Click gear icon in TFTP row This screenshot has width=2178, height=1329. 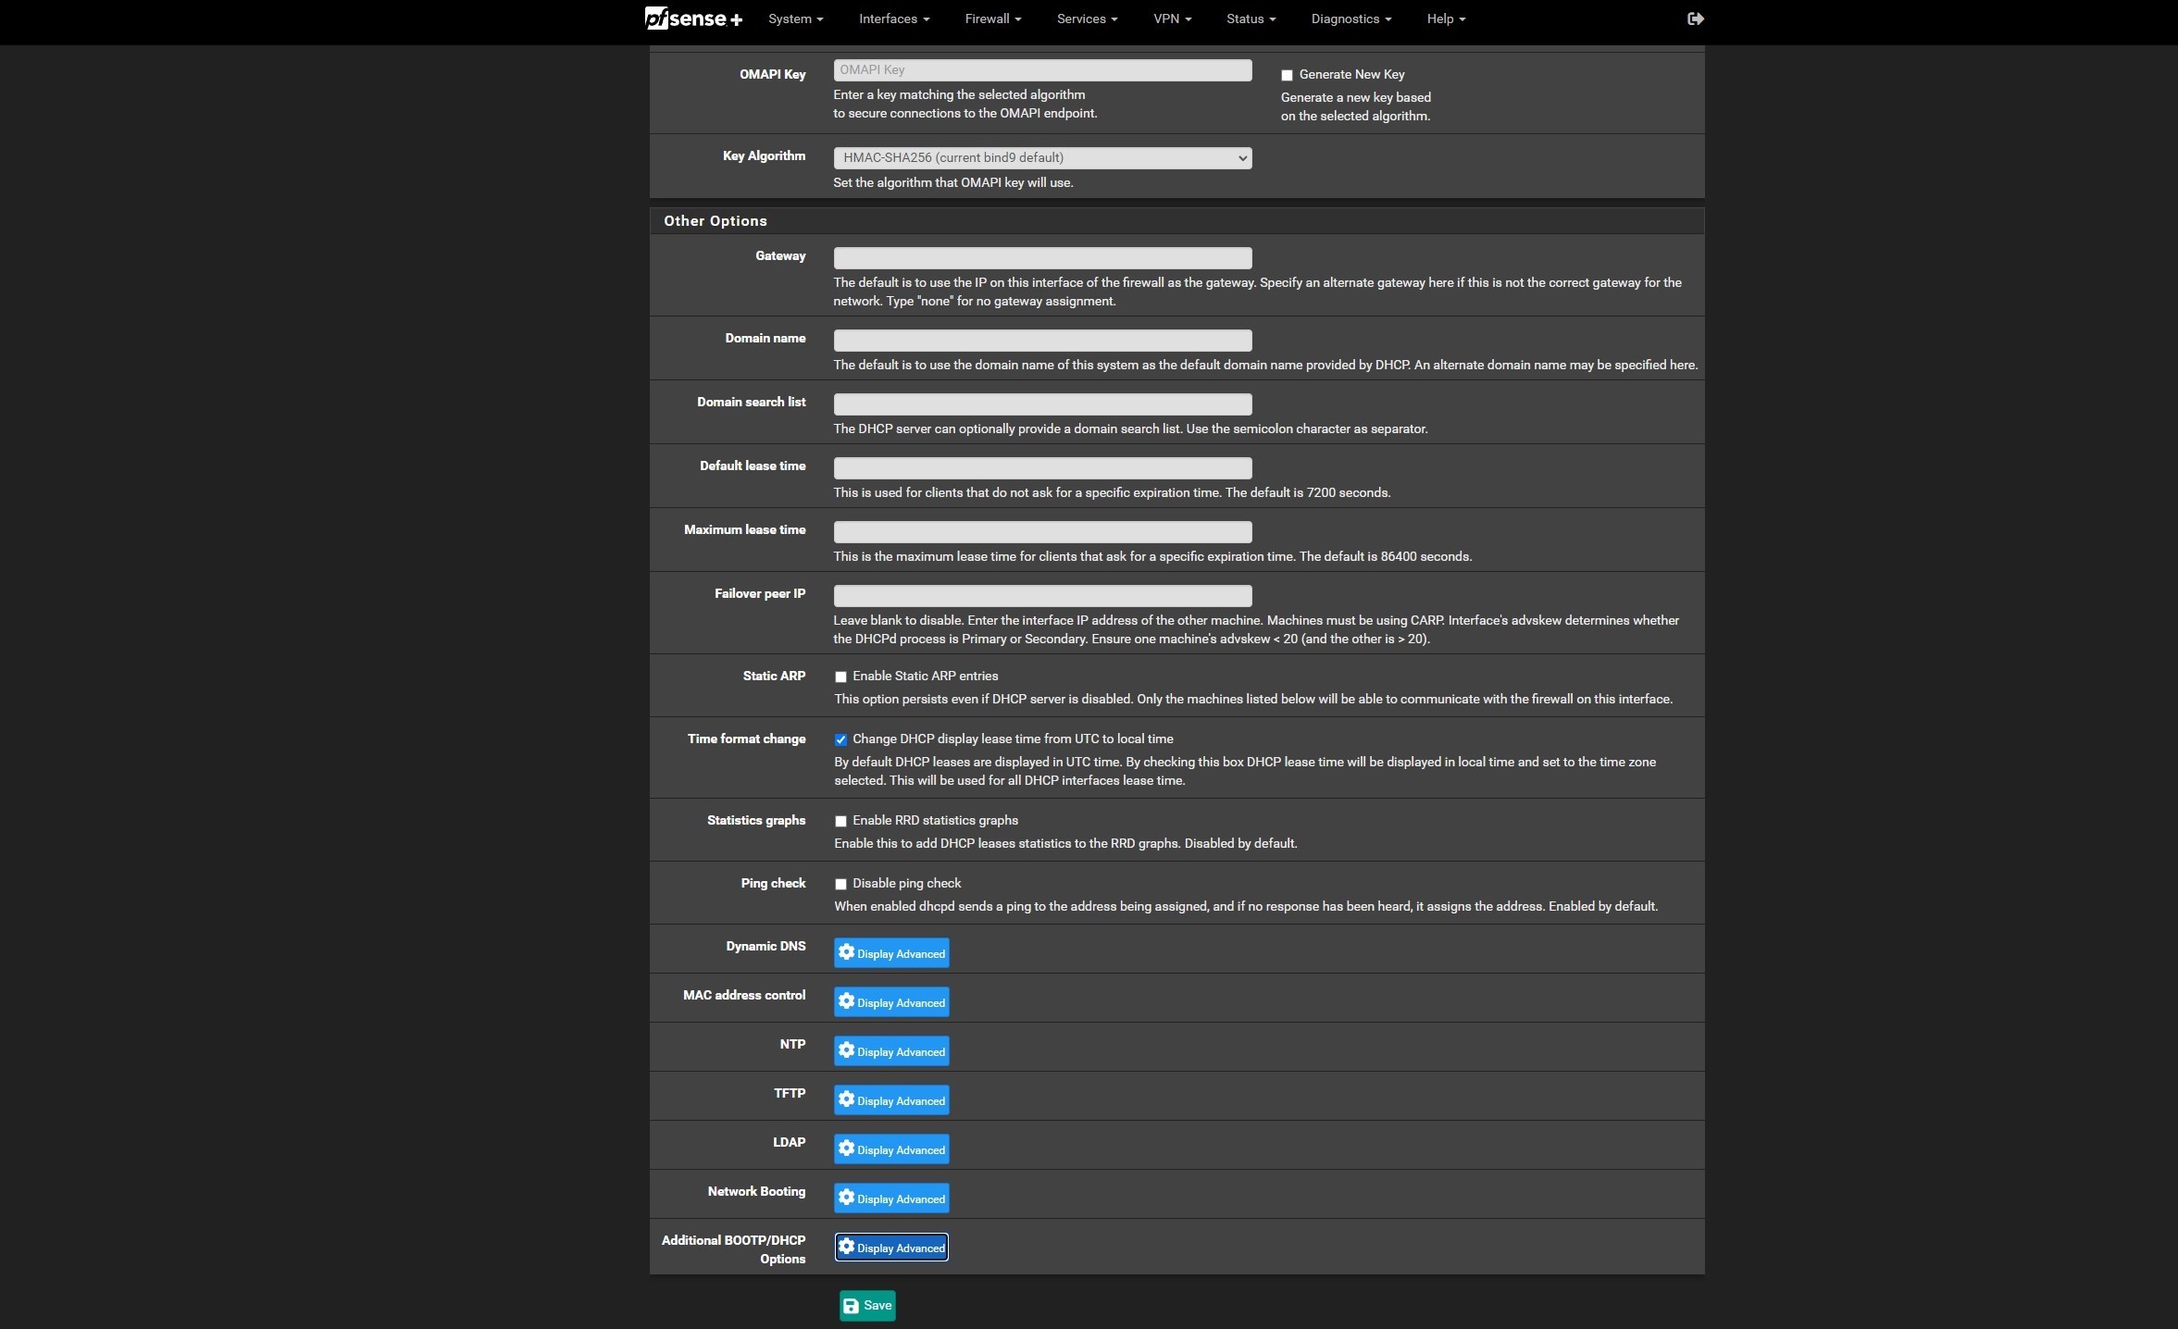click(x=846, y=1099)
